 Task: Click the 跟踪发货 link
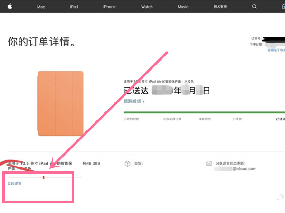pyautogui.click(x=134, y=102)
